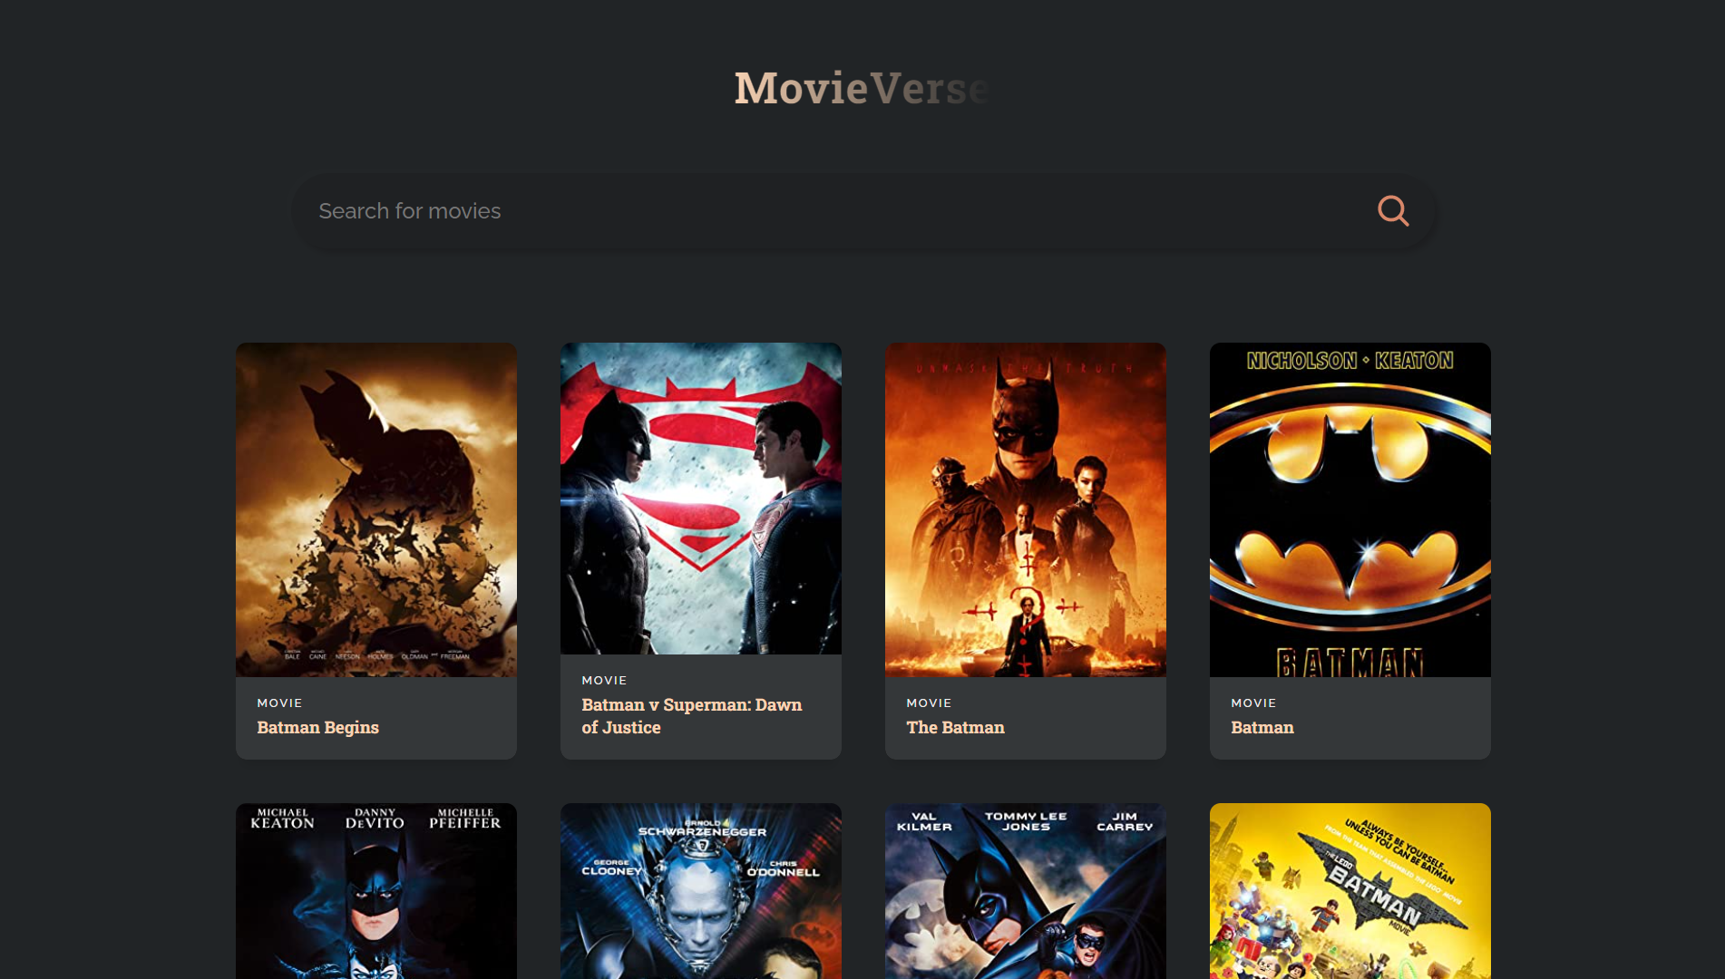Open the Schwarzenegger Clooney O'Donnell poster
1725x979 pixels.
click(701, 891)
